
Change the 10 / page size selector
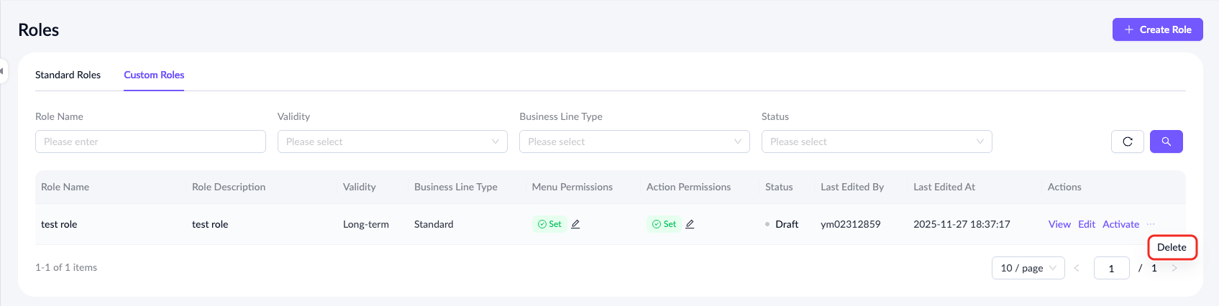tap(1028, 268)
